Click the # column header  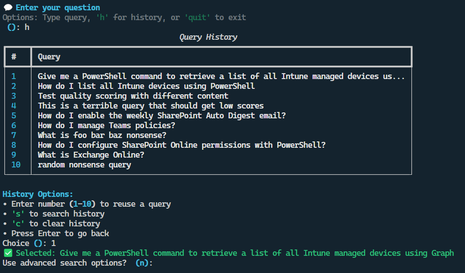pos(14,57)
